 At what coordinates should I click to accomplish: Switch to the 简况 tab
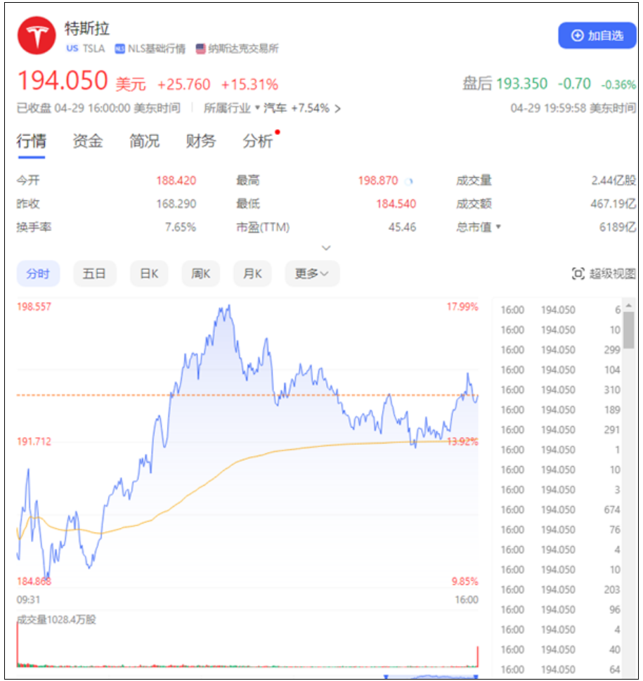pos(144,141)
